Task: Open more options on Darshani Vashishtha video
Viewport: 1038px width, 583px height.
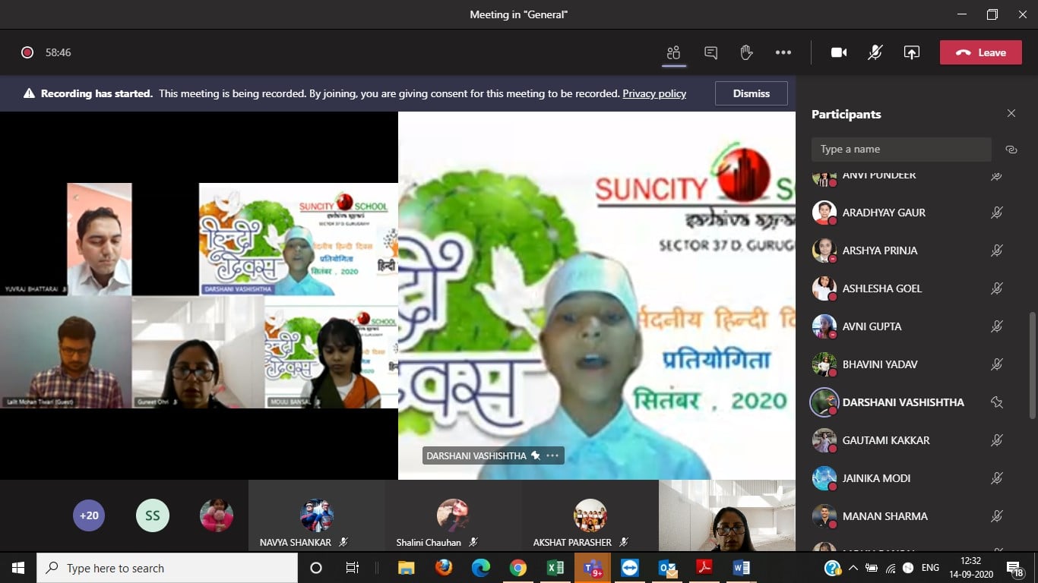Action: point(552,455)
